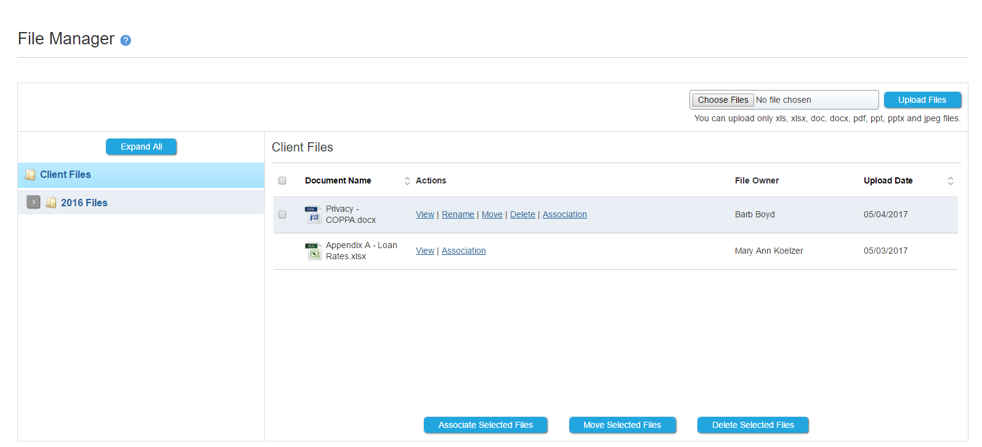The image size is (982, 447).
Task: Click the Appendix A - Loan Rates.xlsx name
Action: [x=362, y=251]
